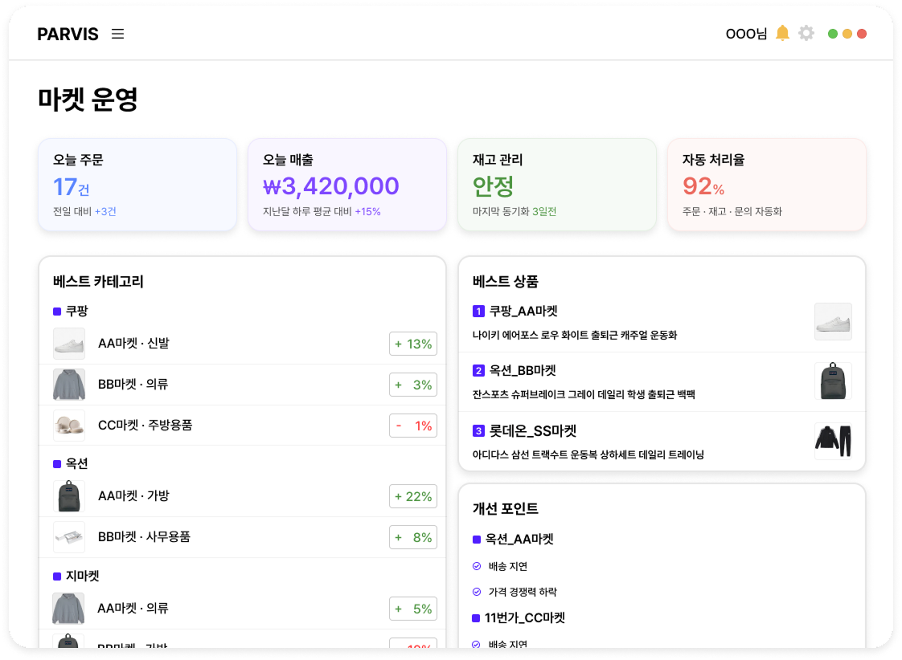Click the + 8% badge for 사무용품
902x660 pixels.
point(413,537)
